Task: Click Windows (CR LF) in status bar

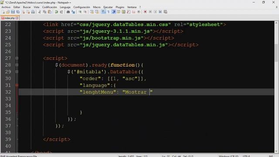Action: coord(228,156)
